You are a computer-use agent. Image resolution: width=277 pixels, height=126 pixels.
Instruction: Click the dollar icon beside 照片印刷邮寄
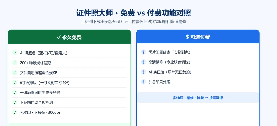coord(143,52)
